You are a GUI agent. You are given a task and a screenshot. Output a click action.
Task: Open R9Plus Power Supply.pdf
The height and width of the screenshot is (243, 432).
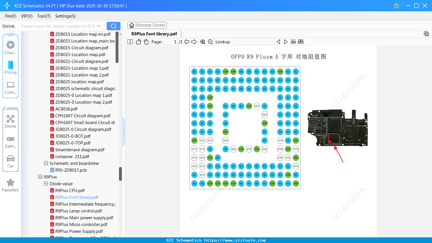(x=79, y=231)
